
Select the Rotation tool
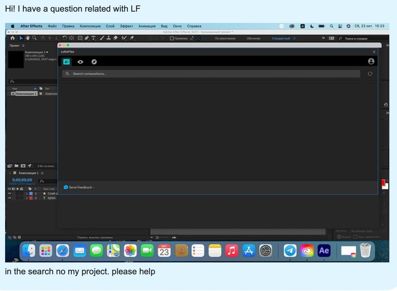coord(65,38)
